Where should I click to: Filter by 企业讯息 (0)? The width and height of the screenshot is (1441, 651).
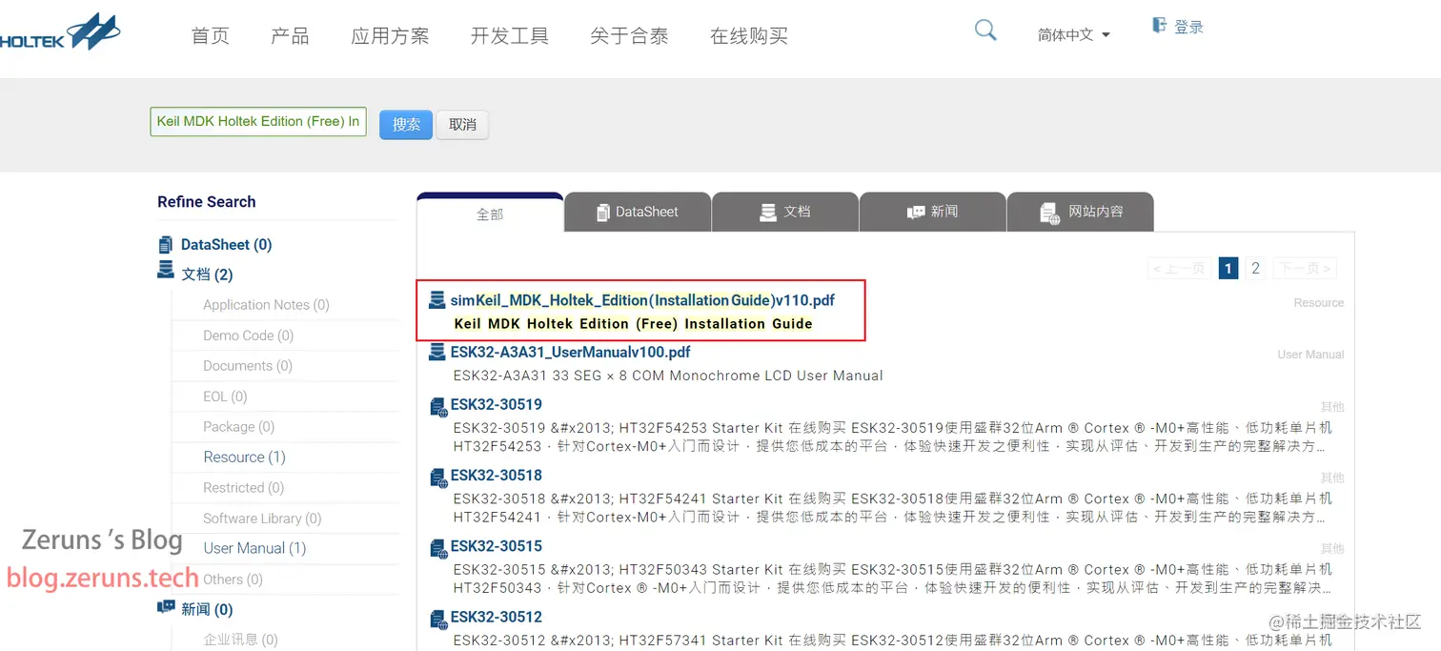click(x=240, y=640)
